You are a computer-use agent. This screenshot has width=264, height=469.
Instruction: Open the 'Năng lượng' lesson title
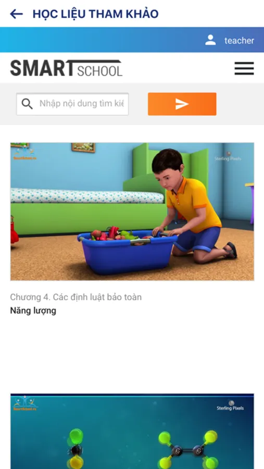point(33,311)
